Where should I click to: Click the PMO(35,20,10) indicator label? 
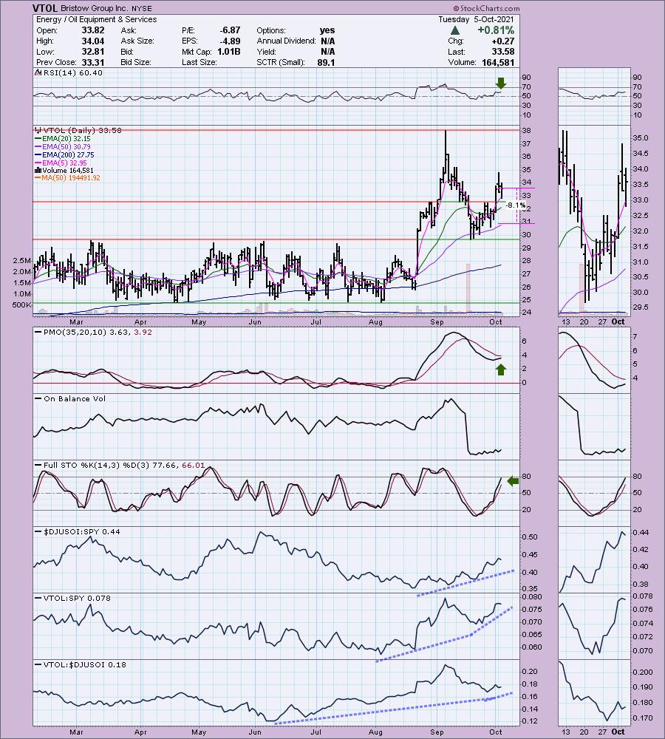[75, 332]
